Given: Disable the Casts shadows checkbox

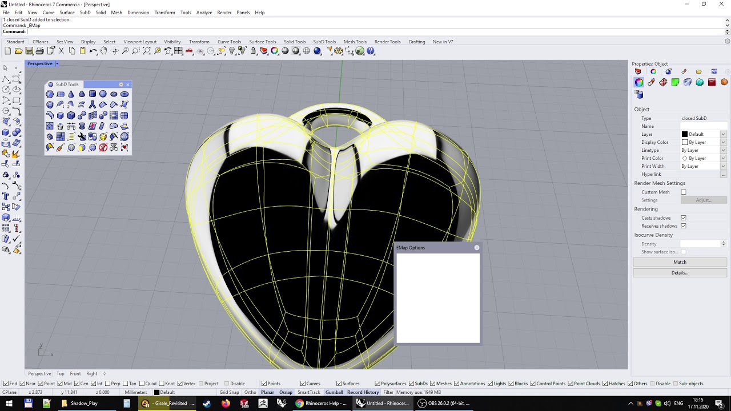Looking at the screenshot, I should pyautogui.click(x=684, y=218).
